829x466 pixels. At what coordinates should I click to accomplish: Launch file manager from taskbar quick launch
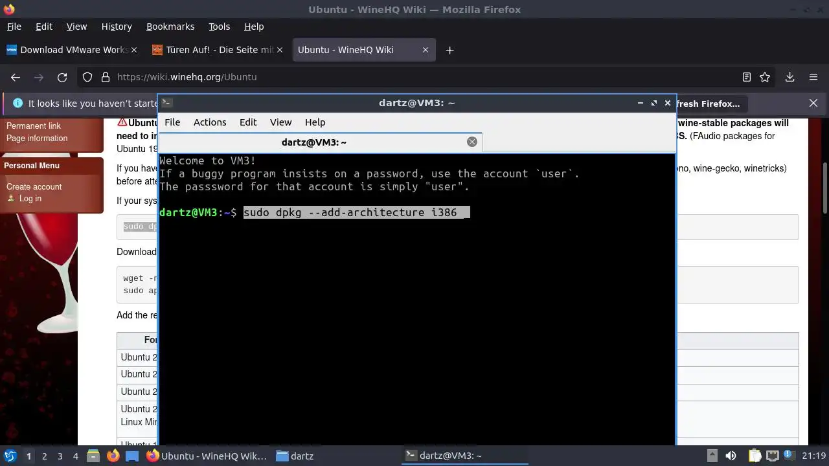click(93, 456)
